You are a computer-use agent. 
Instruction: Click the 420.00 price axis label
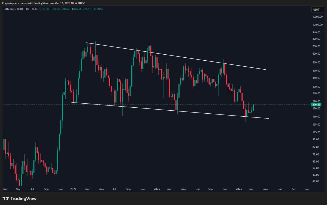(316, 71)
